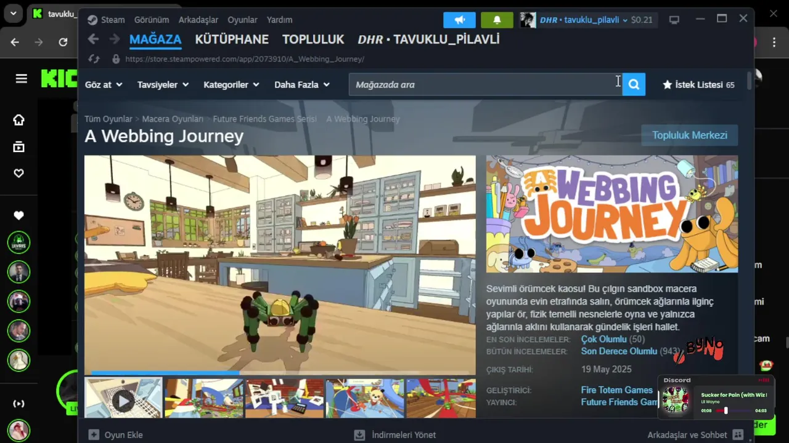Open the Oyunlar menu

[x=242, y=20]
